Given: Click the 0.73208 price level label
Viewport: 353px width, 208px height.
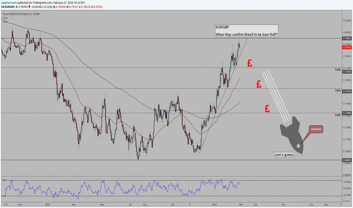Looking at the screenshot, I should (x=347, y=113).
